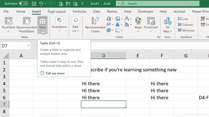Click the Tell me more link

click(55, 73)
